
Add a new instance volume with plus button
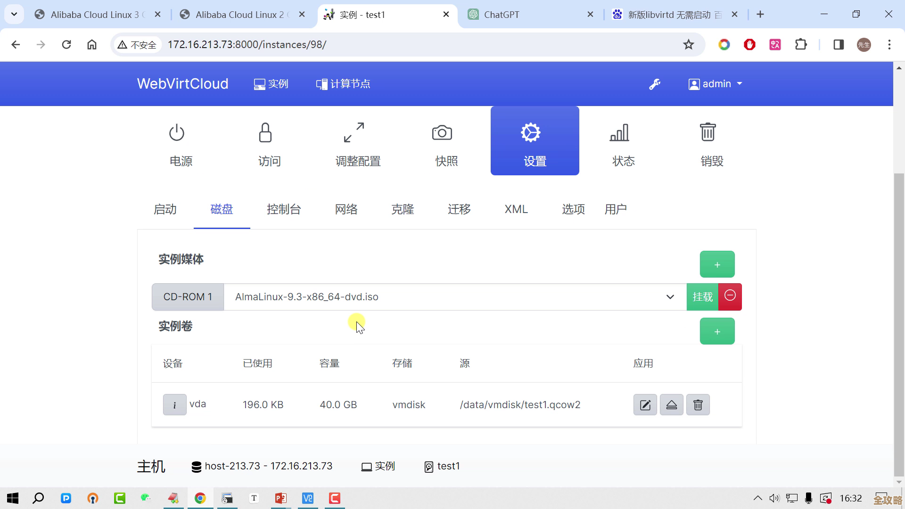[x=717, y=331]
